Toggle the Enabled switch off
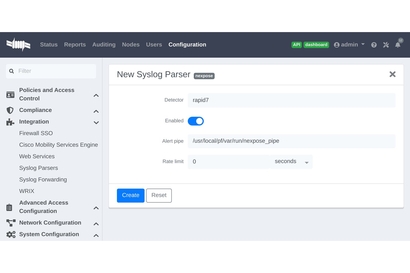 point(196,121)
